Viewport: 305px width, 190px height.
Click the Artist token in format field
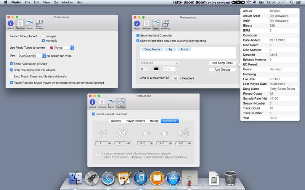pyautogui.click(x=184, y=49)
